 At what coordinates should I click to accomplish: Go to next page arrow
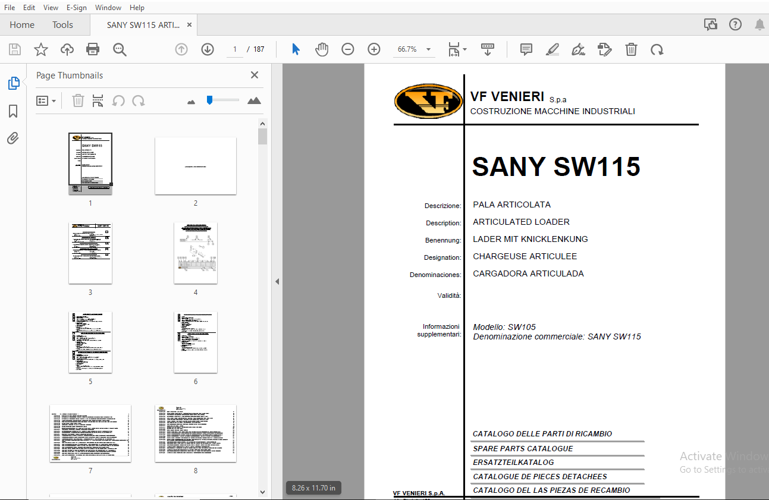208,49
